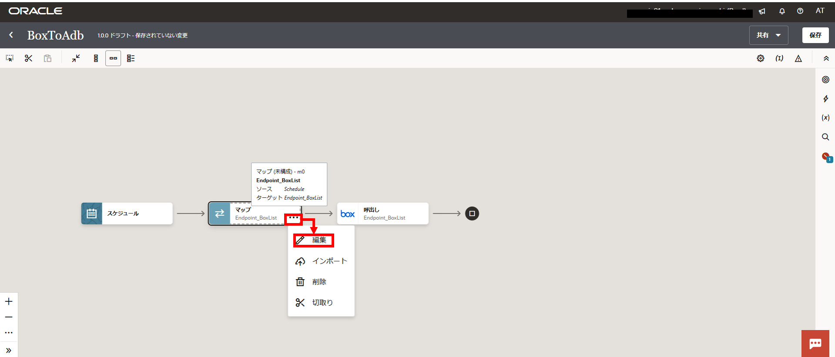Viewport: 835px width, 357px height.
Task: Open the red chat assistant button
Action: pyautogui.click(x=815, y=344)
